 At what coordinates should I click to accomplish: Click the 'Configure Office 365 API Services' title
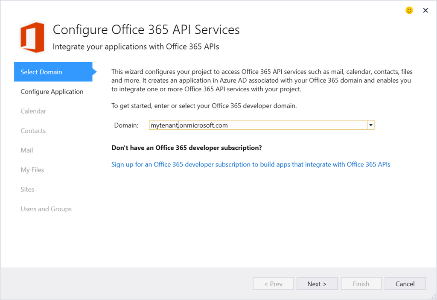pyautogui.click(x=146, y=30)
